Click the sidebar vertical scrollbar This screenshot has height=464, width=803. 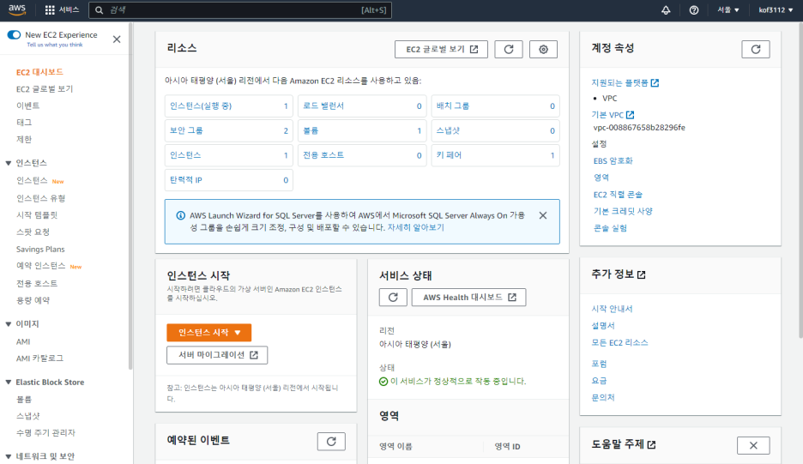(x=130, y=195)
